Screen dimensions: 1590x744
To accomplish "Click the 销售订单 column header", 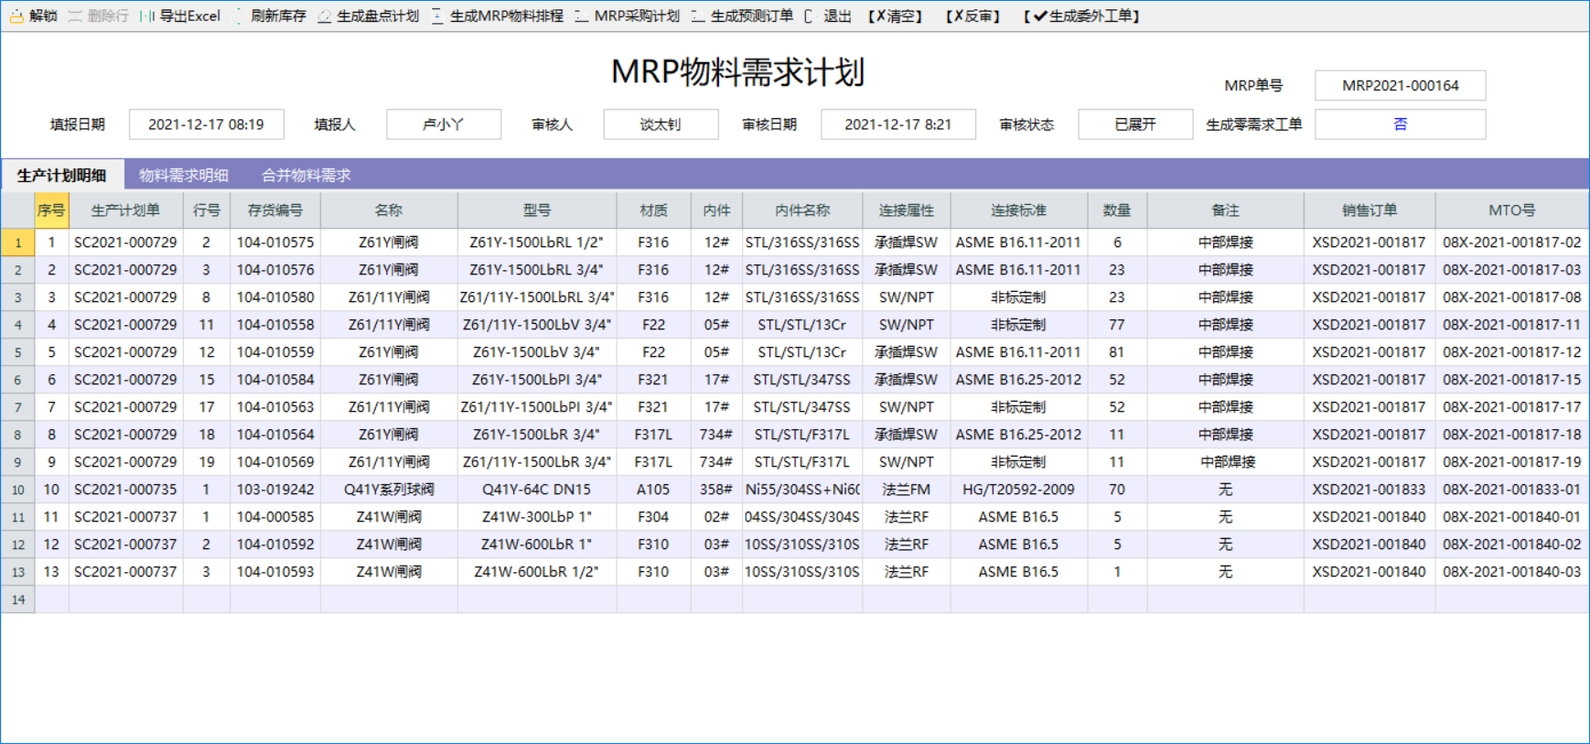I will tap(1370, 210).
